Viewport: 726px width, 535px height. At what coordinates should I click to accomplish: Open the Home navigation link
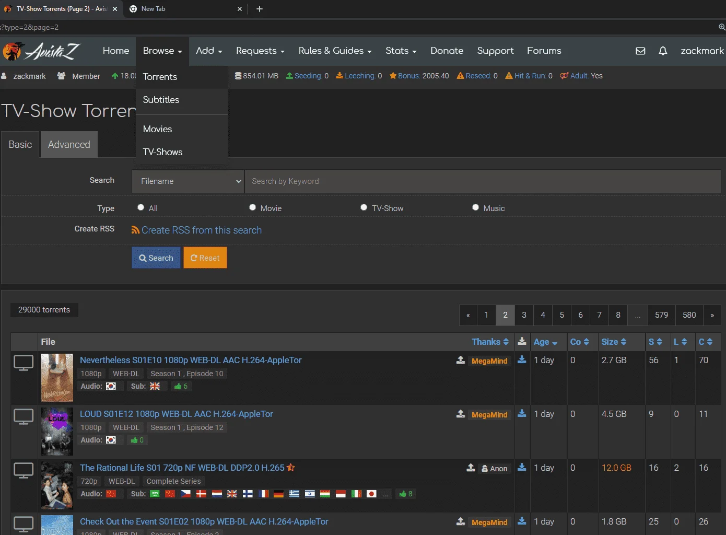116,51
